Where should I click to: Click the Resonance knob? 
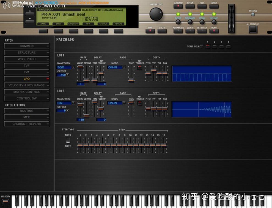(x=190, y=22)
